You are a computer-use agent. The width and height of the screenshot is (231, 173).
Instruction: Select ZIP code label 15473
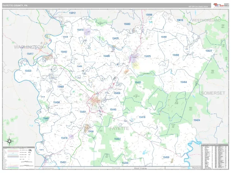pyautogui.click(x=80, y=30)
